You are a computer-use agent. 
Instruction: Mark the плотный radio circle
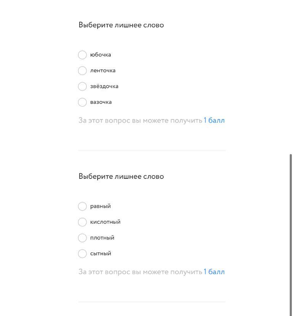pos(82,238)
